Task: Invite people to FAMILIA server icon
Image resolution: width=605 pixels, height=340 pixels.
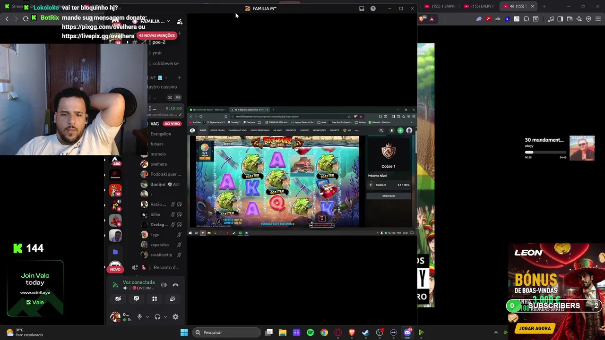Action: tap(180, 21)
